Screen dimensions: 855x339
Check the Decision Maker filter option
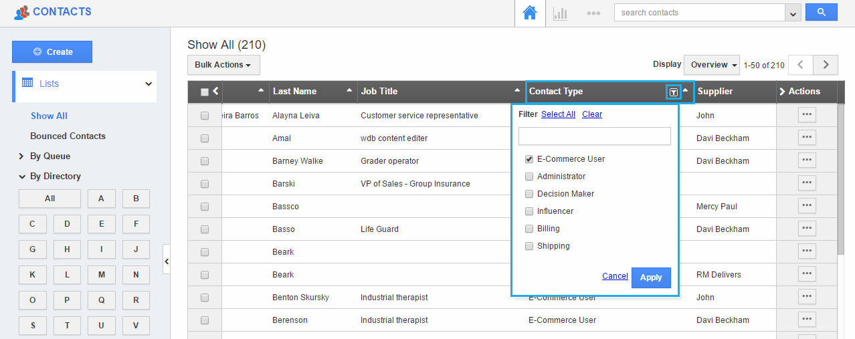529,194
